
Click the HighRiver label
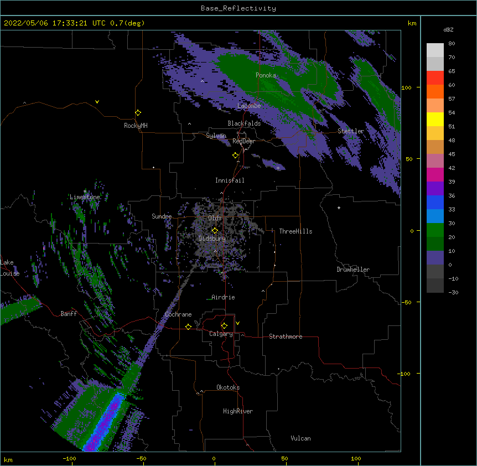[x=238, y=411]
